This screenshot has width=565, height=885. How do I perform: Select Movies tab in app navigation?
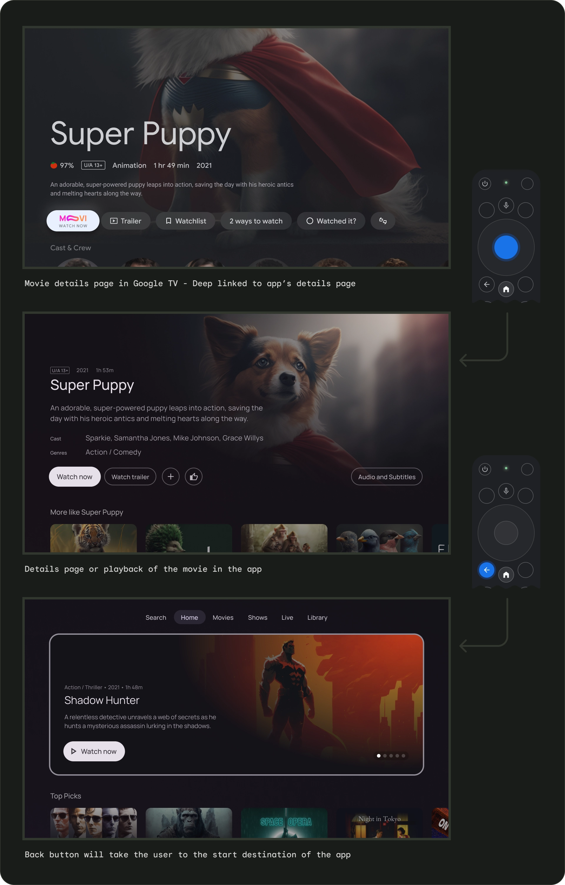223,617
